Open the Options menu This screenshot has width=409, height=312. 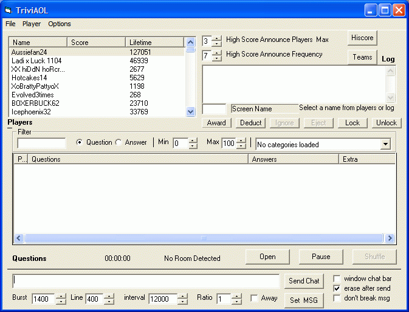click(60, 24)
